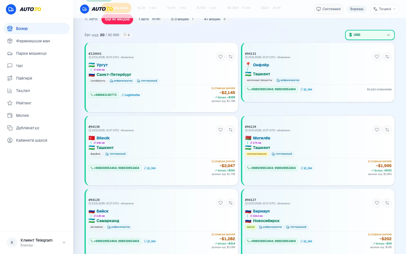Screen dimensions: 406x254
Task: Click the swap arrows icon on order #94129
Action: tap(387, 130)
